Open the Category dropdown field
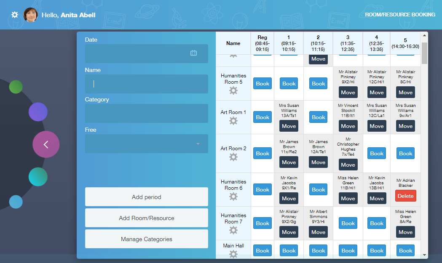This screenshot has height=263, width=442. click(146, 113)
